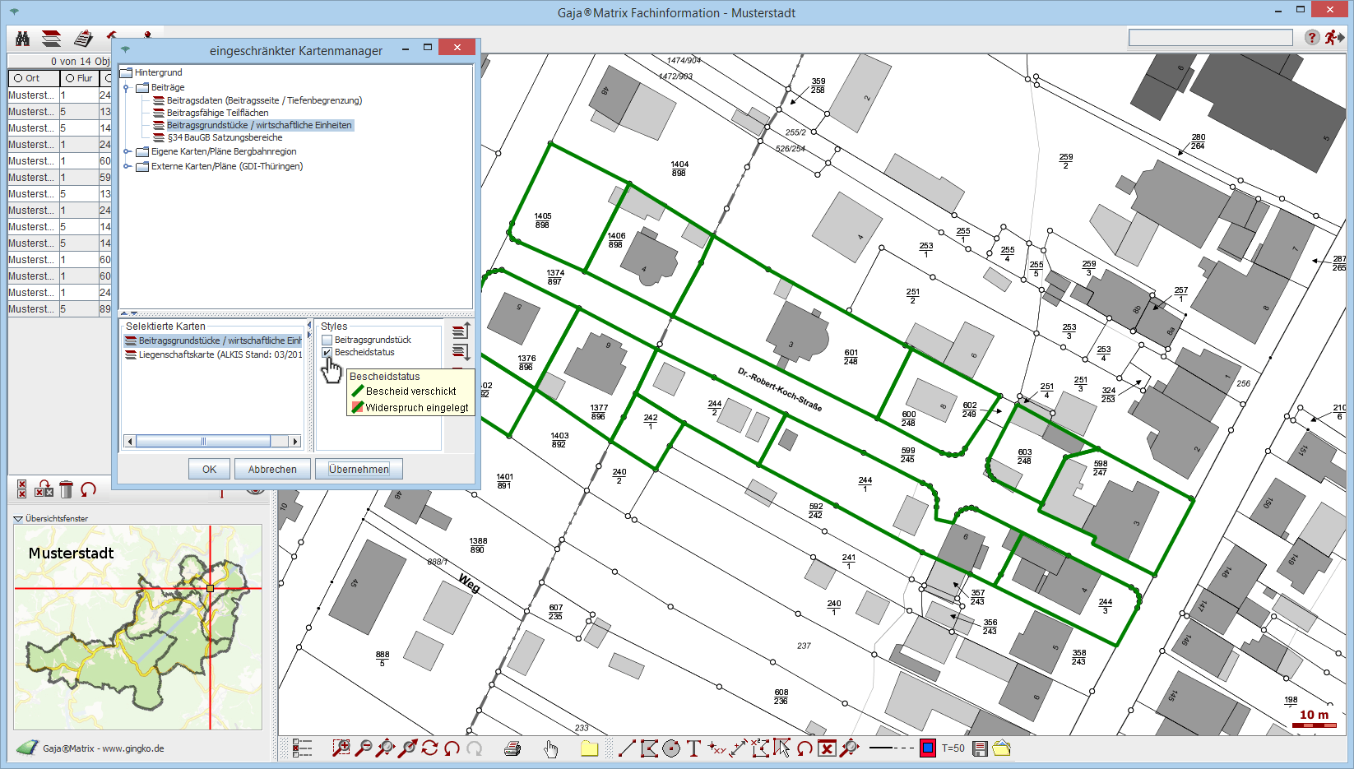Screen dimensions: 1354x769
Task: Move selected map layer up
Action: point(461,331)
